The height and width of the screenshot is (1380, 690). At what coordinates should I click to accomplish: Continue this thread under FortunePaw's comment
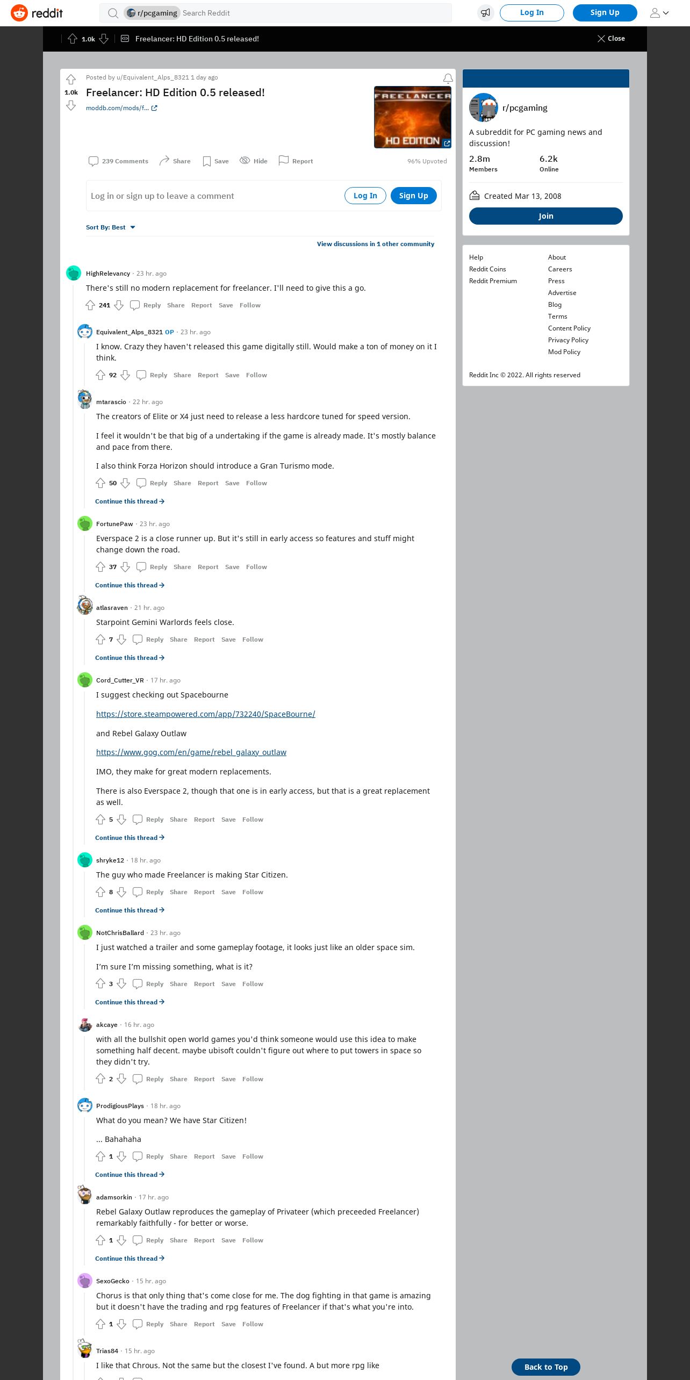click(x=130, y=585)
